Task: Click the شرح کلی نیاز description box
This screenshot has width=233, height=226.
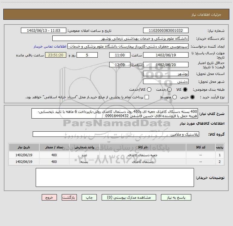Action: point(115,113)
